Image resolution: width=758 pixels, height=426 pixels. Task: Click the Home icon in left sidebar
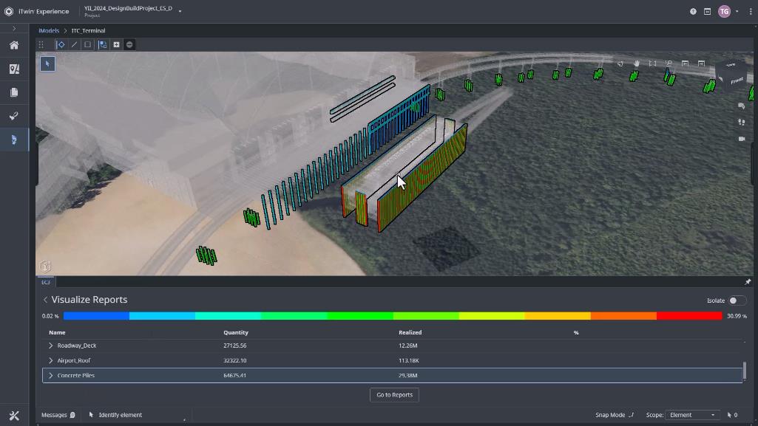click(x=14, y=45)
